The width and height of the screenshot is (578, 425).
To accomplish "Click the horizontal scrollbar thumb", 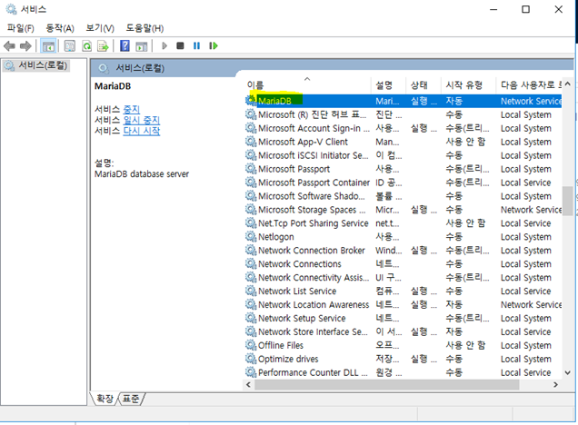I will point(387,384).
